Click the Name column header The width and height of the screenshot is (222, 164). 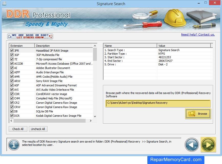tap(130, 46)
